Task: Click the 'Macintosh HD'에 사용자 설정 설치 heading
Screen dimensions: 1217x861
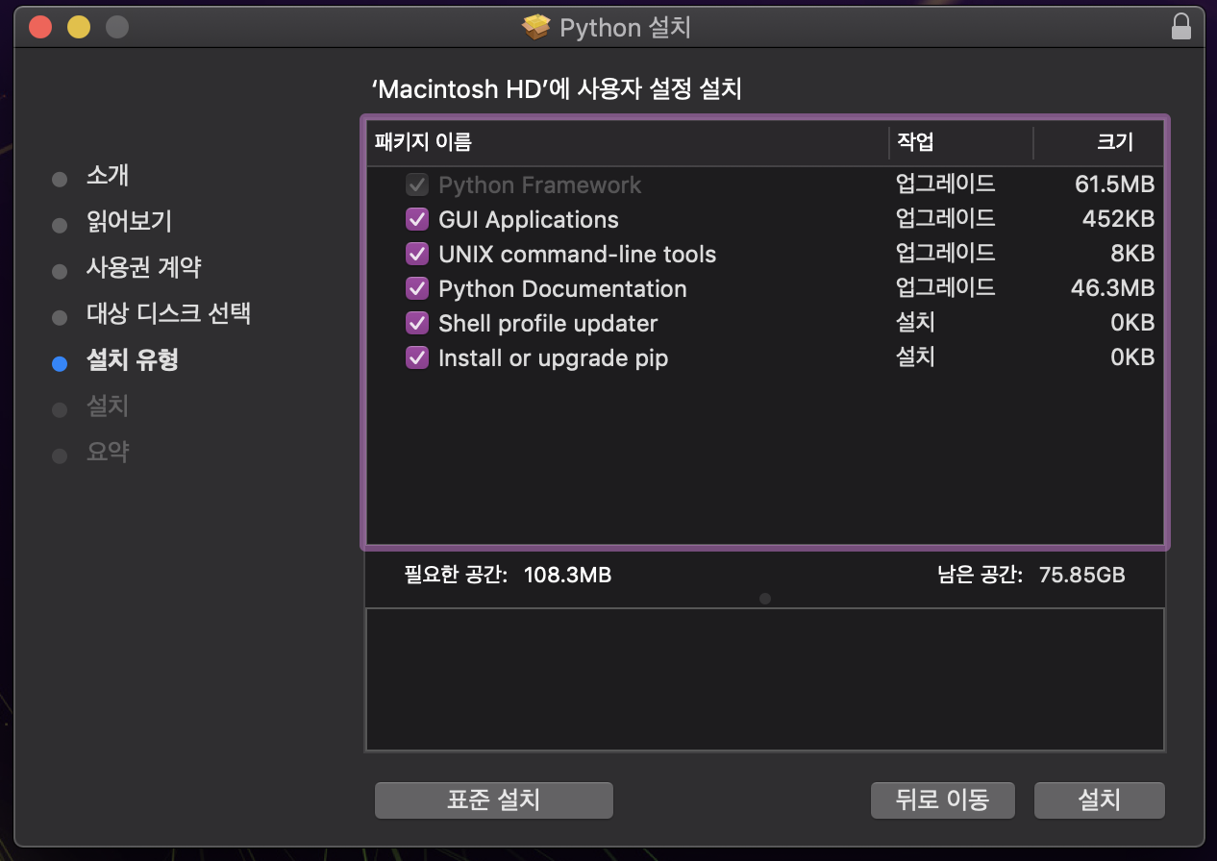Action: 557,89
